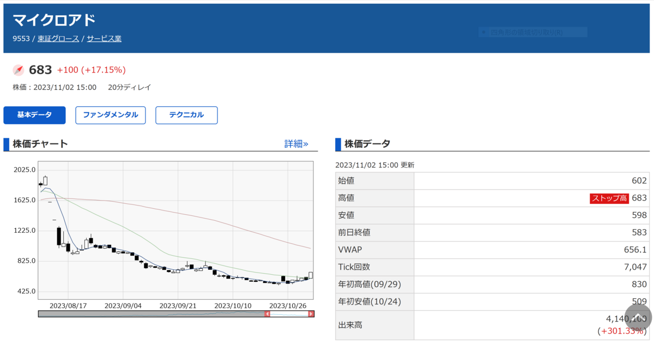Click the 1225.0 chart axis label
The height and width of the screenshot is (344, 654).
pos(25,230)
